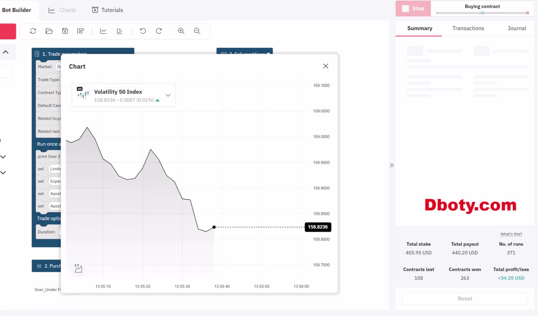
Task: Click the undo arrow icon
Action: pyautogui.click(x=143, y=31)
